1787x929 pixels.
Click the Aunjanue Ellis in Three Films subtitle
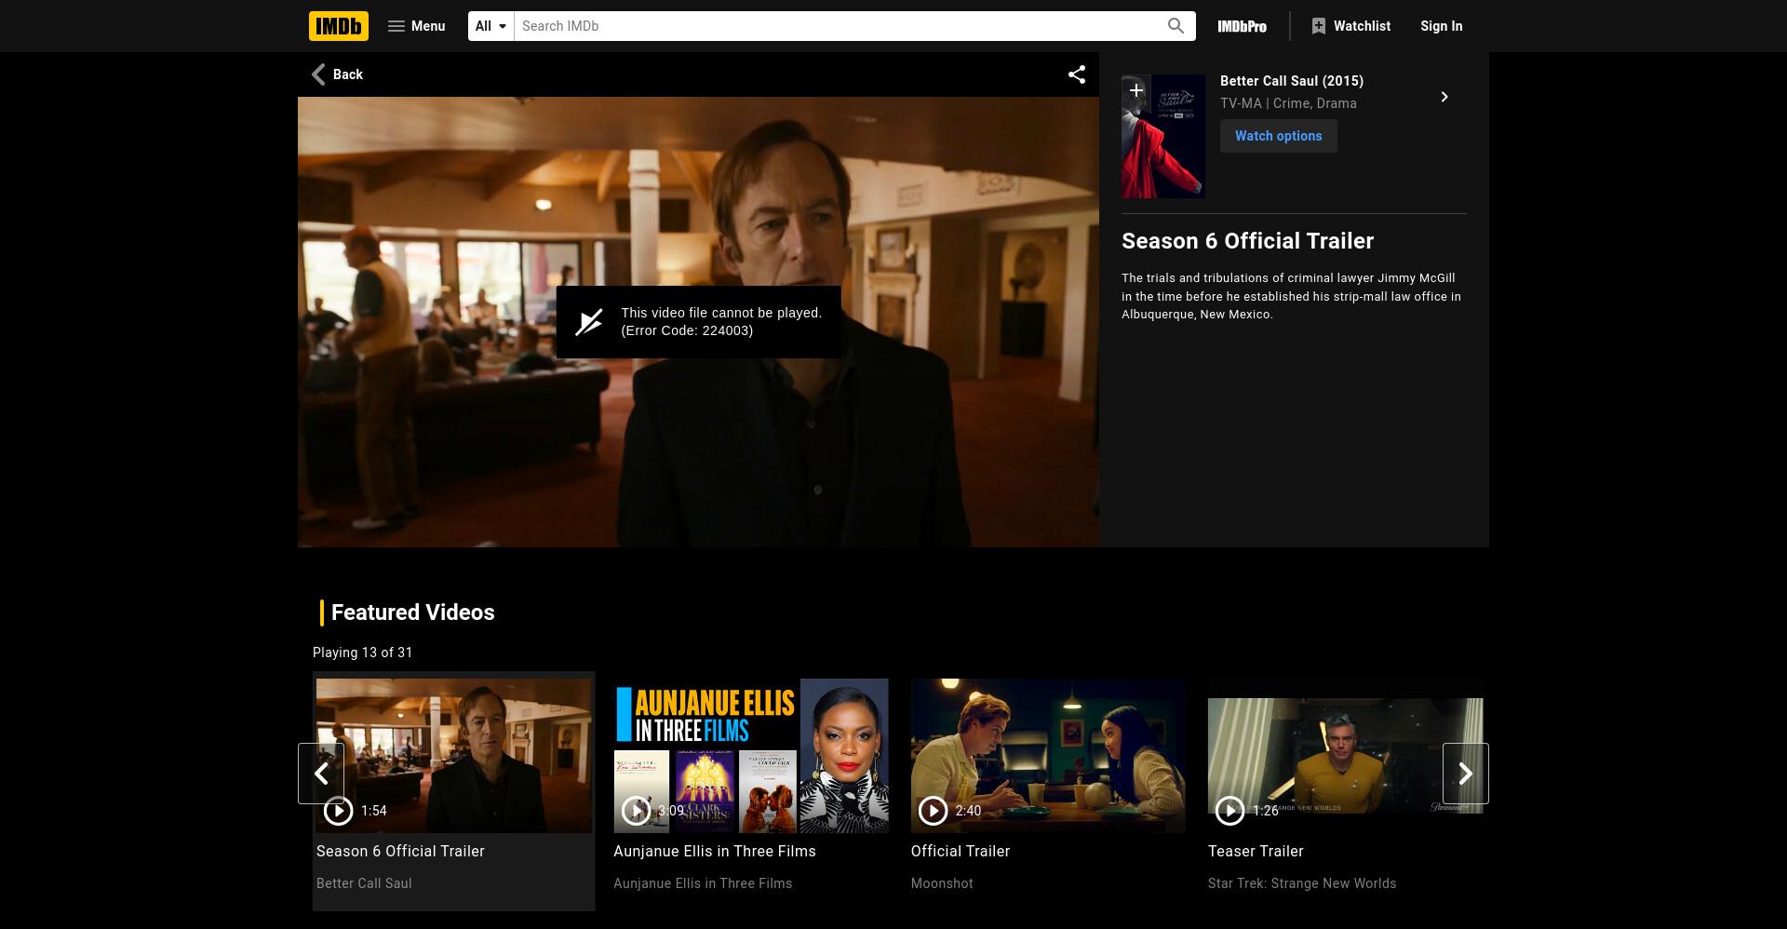tap(703, 883)
